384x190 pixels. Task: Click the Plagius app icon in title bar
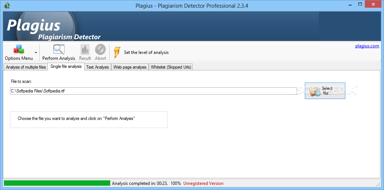7,5
